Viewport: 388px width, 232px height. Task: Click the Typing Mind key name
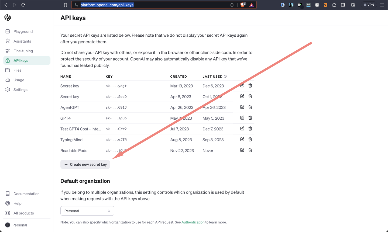tap(71, 140)
